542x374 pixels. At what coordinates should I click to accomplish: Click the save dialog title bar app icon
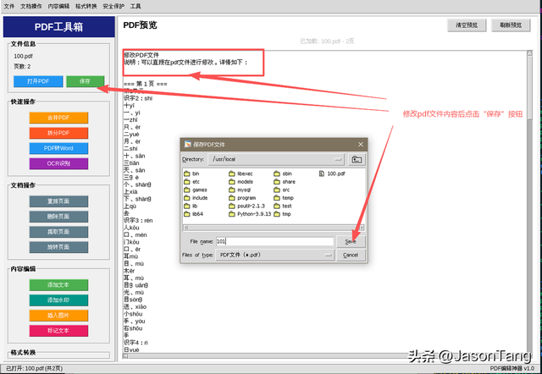[188, 145]
